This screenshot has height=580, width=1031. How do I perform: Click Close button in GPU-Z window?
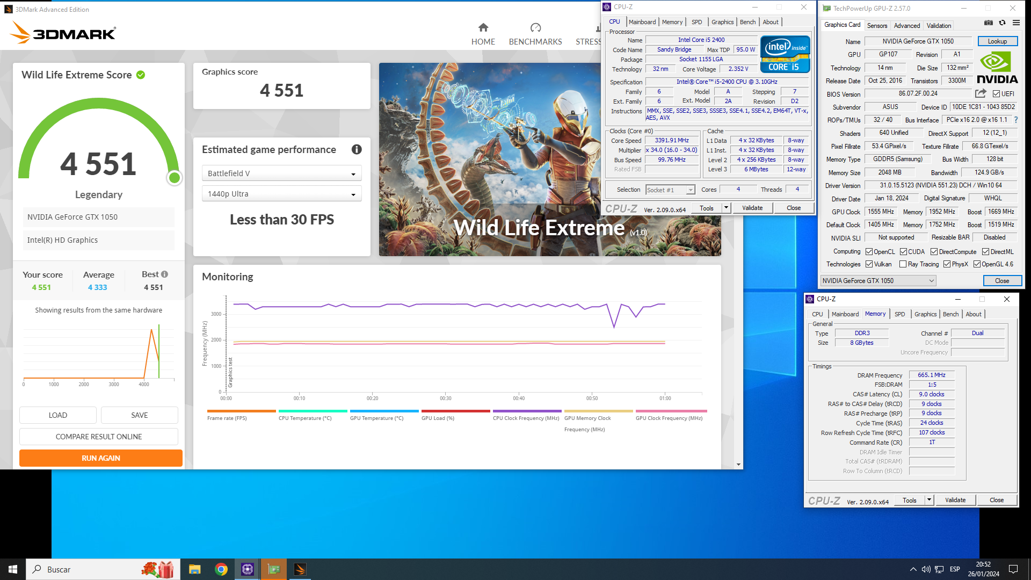click(1002, 281)
